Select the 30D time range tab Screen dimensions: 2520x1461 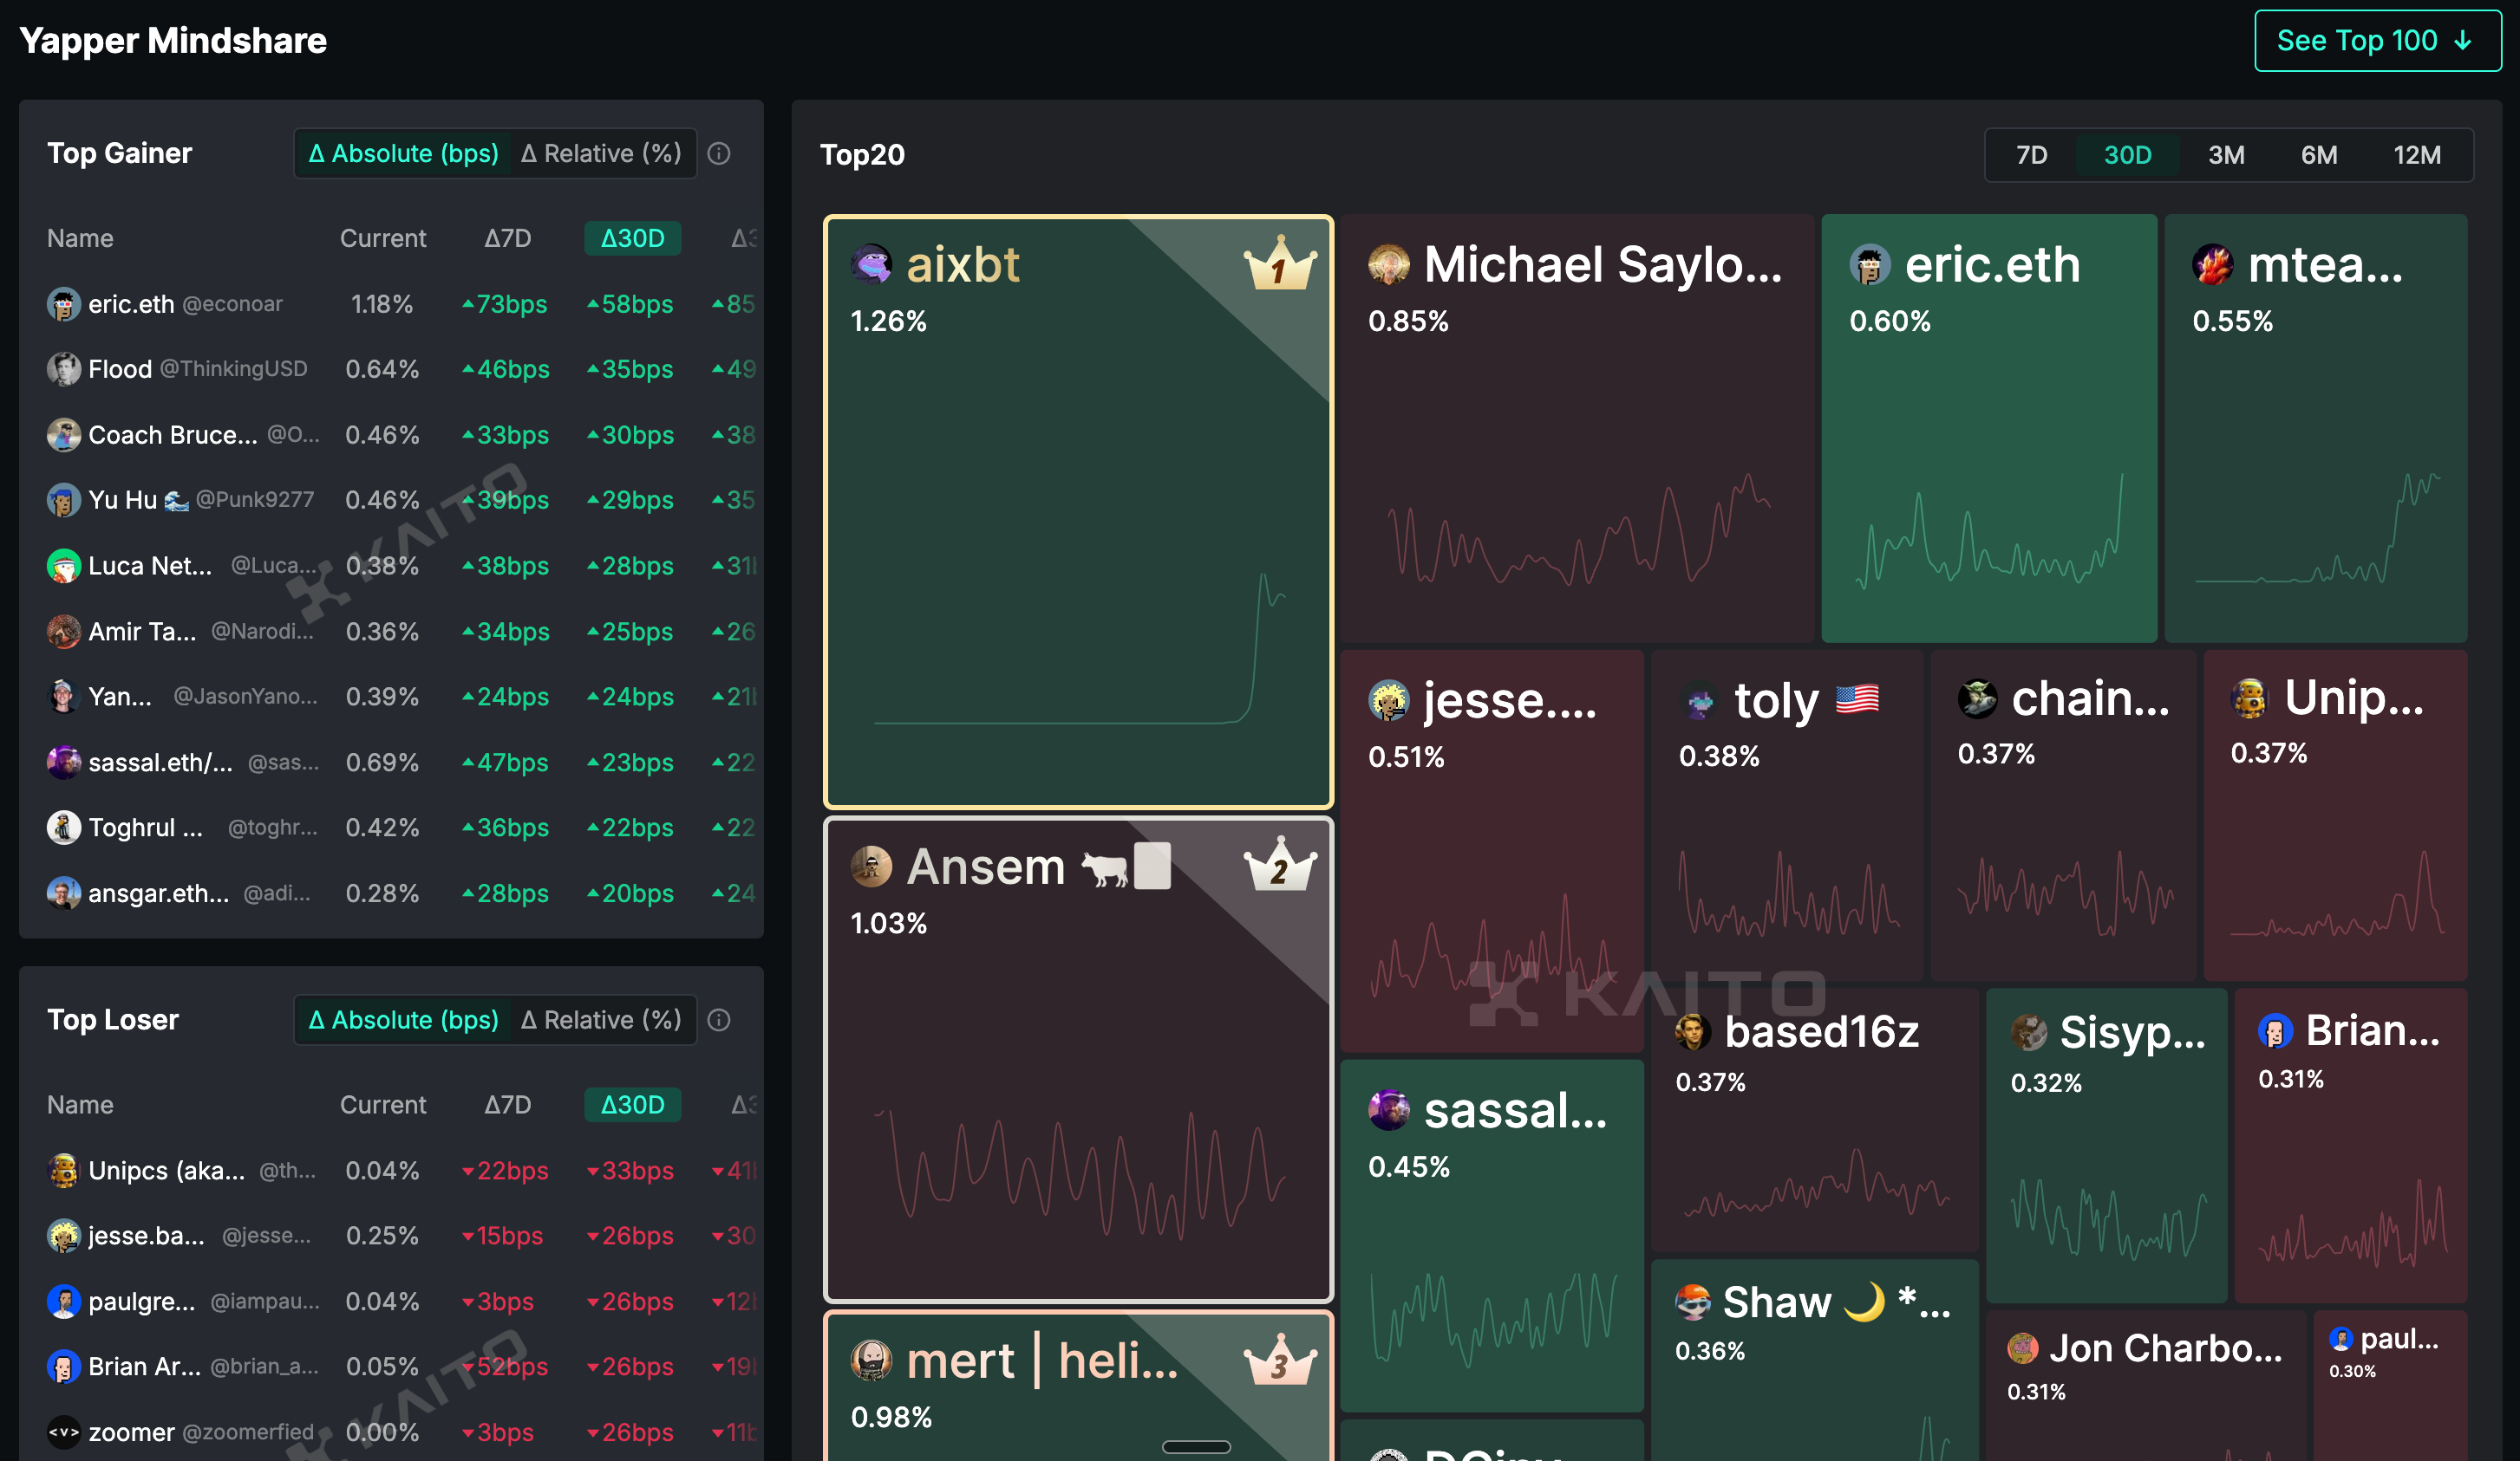[x=2127, y=156]
